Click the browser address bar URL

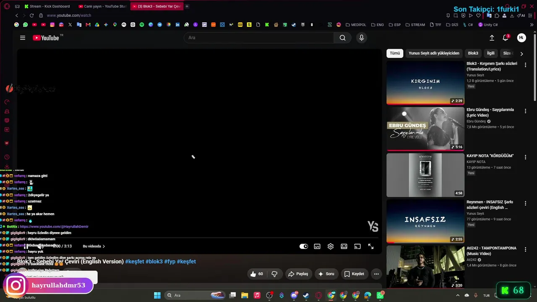[x=69, y=16]
